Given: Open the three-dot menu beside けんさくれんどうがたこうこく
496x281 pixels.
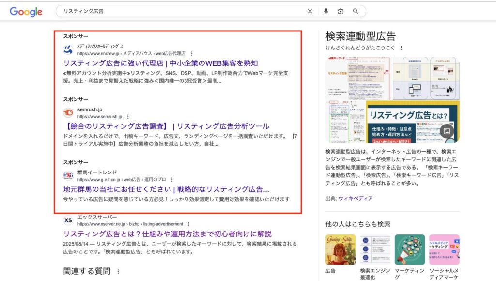Looking at the screenshot, I should (401, 48).
